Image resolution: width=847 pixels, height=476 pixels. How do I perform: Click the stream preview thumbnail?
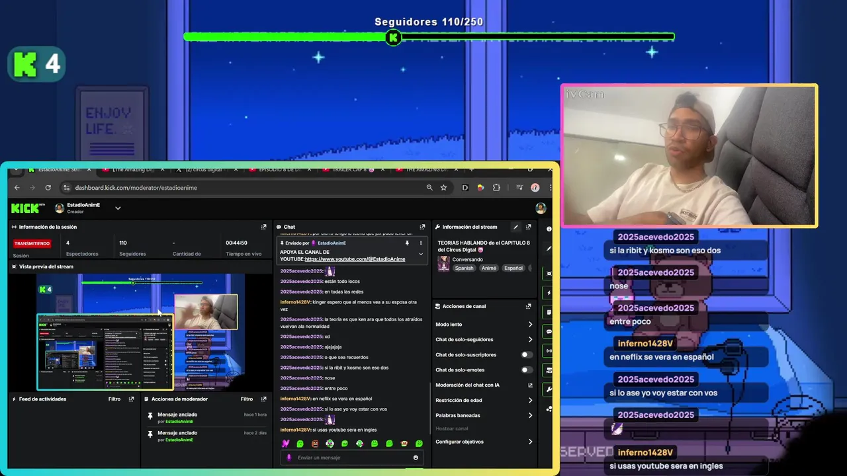coord(140,332)
